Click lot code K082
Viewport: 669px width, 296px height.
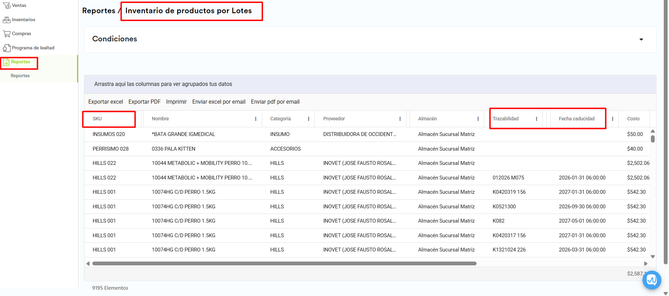click(x=499, y=221)
